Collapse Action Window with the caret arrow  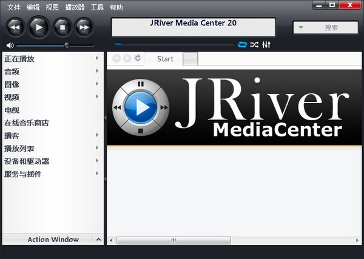pos(98,239)
